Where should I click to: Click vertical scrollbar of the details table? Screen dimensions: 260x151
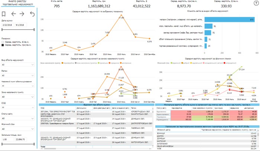pos(153,113)
